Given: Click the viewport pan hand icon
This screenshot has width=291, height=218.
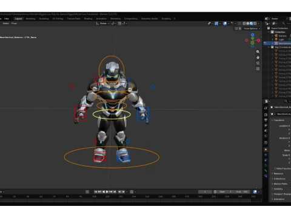Looking at the screenshot, I should coord(258,58).
